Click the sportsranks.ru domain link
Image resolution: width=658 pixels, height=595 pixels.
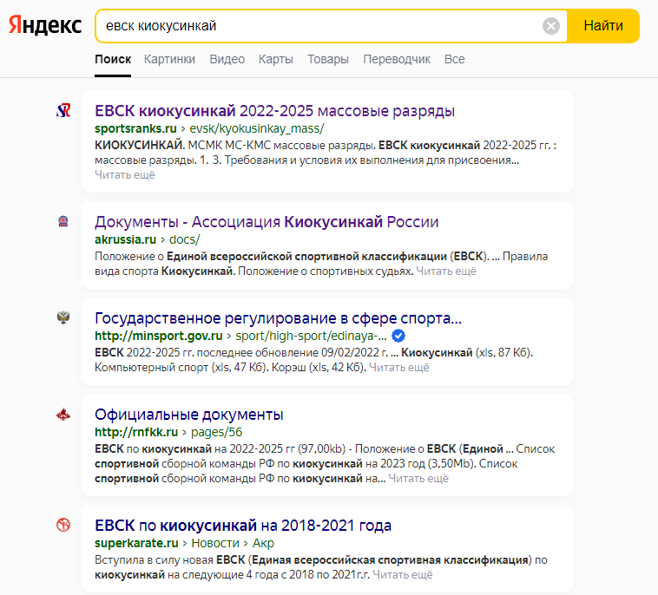tap(135, 128)
